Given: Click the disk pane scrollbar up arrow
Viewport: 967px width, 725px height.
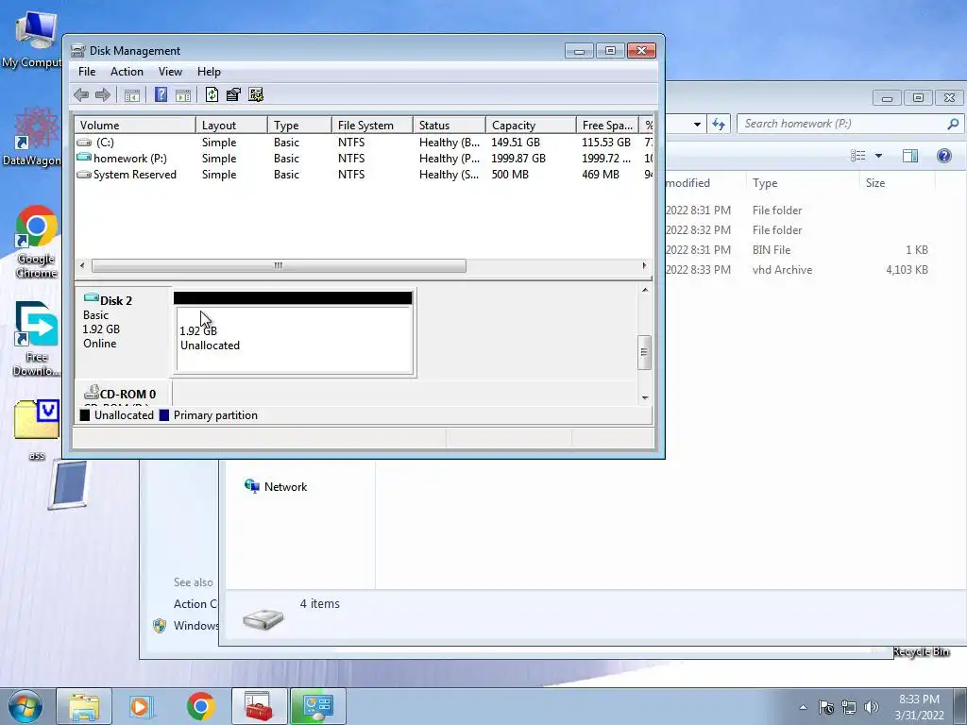Looking at the screenshot, I should (645, 291).
